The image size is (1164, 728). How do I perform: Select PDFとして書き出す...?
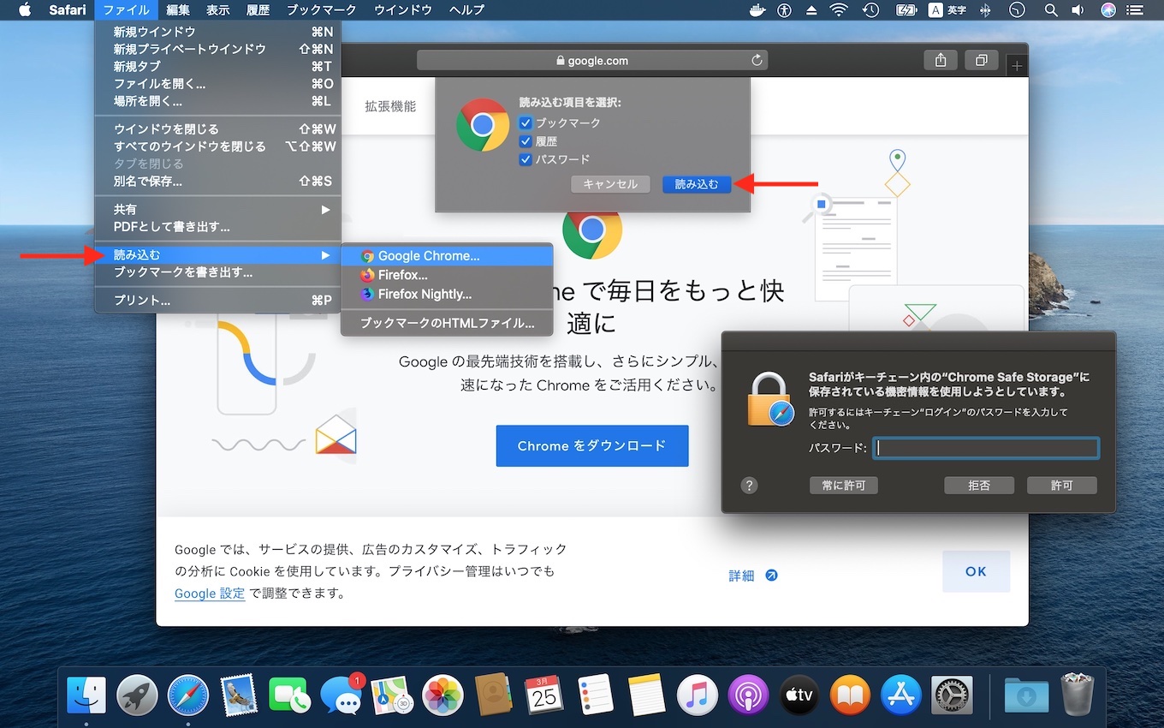[217, 227]
